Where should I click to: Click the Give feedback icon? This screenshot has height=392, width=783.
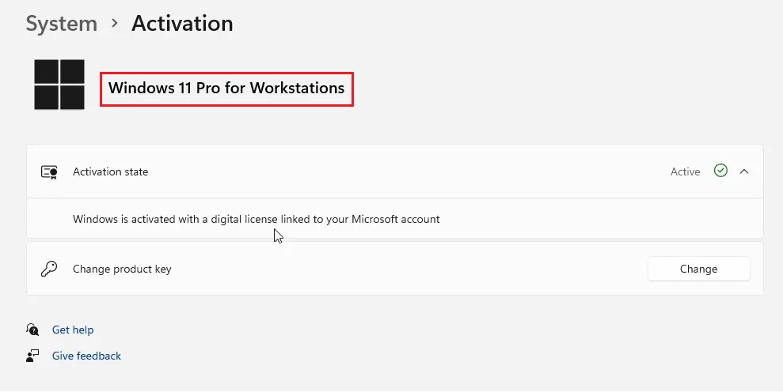tap(32, 356)
